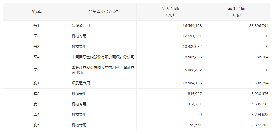
Task: Open 国金证券股份有限公司杭州利一路证券营业部 entry
Action: [x=103, y=70]
